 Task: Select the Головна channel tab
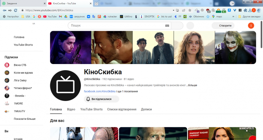coord(56,109)
